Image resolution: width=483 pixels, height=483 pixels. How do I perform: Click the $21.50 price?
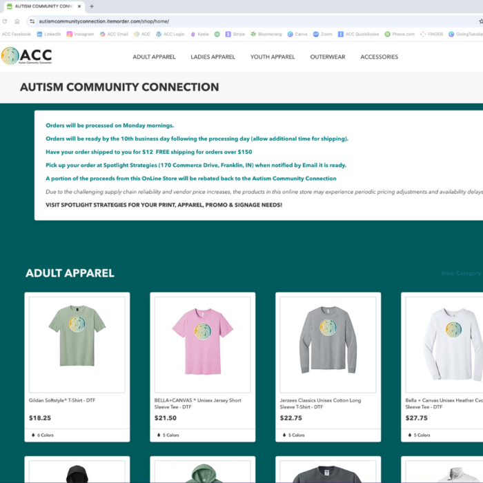click(166, 418)
